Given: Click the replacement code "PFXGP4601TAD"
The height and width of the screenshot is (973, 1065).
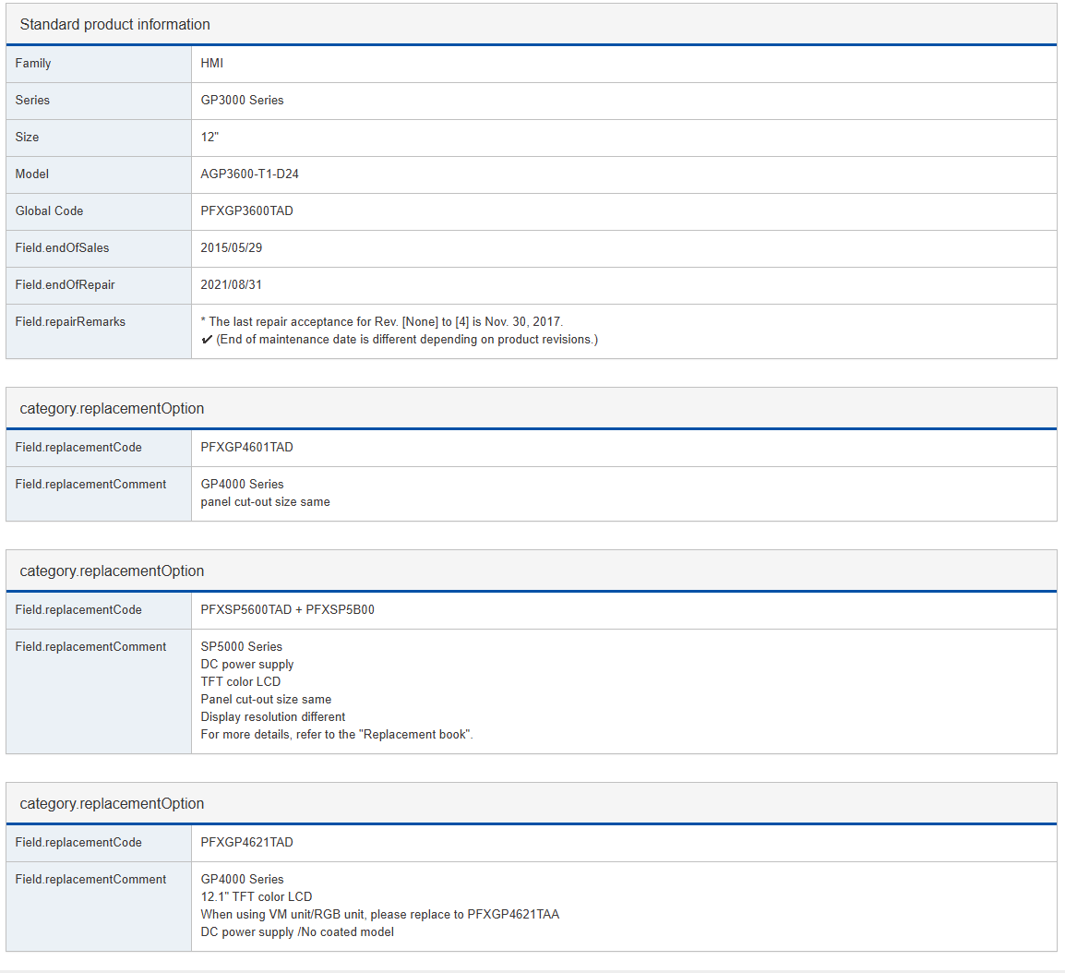Looking at the screenshot, I should (247, 447).
